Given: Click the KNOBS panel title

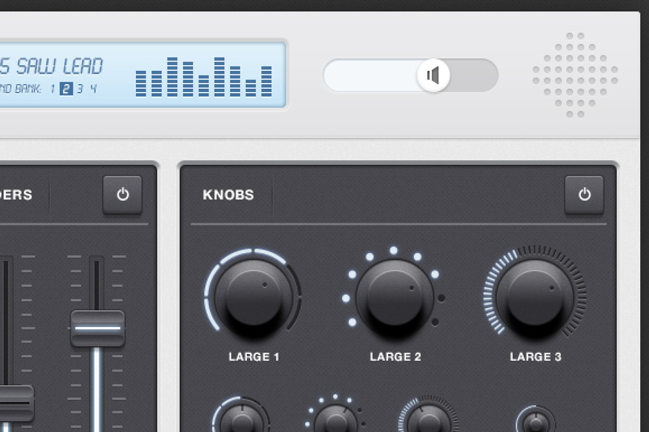Looking at the screenshot, I should click(227, 195).
